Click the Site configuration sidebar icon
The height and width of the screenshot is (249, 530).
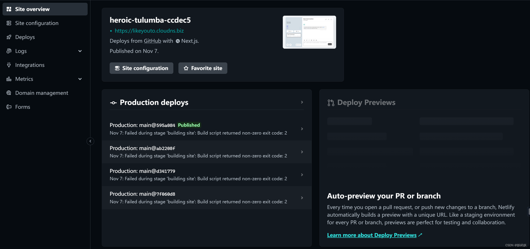tap(9, 23)
